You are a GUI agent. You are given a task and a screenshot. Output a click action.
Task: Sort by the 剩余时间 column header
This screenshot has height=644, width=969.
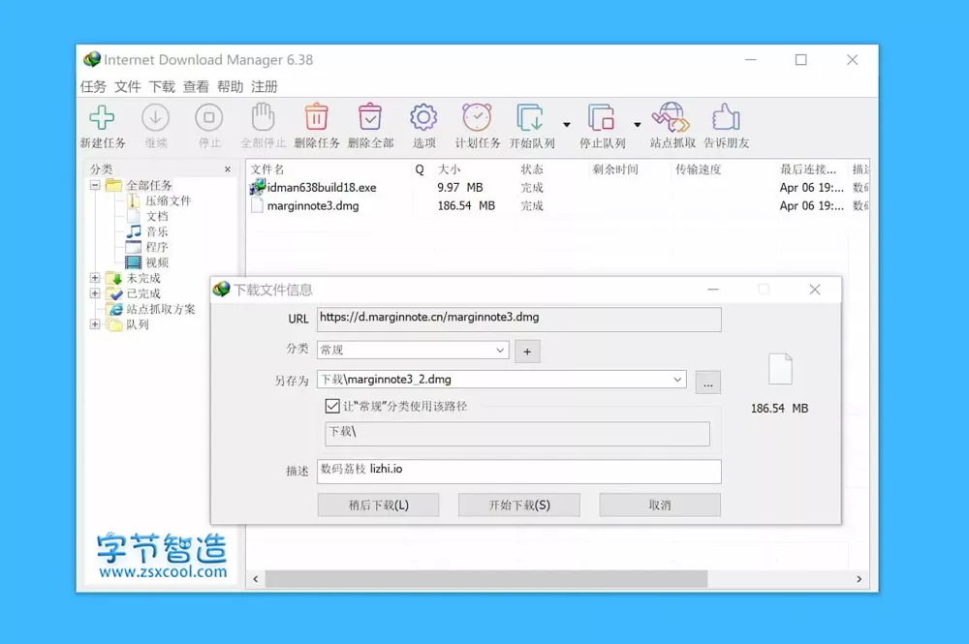pos(615,169)
